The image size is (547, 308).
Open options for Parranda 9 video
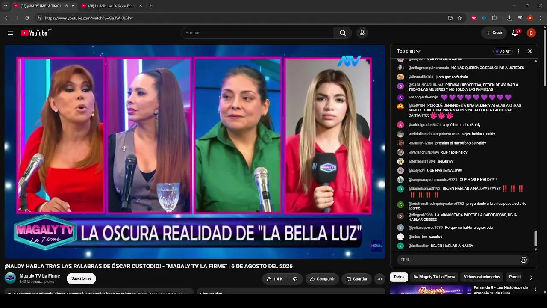535,289
